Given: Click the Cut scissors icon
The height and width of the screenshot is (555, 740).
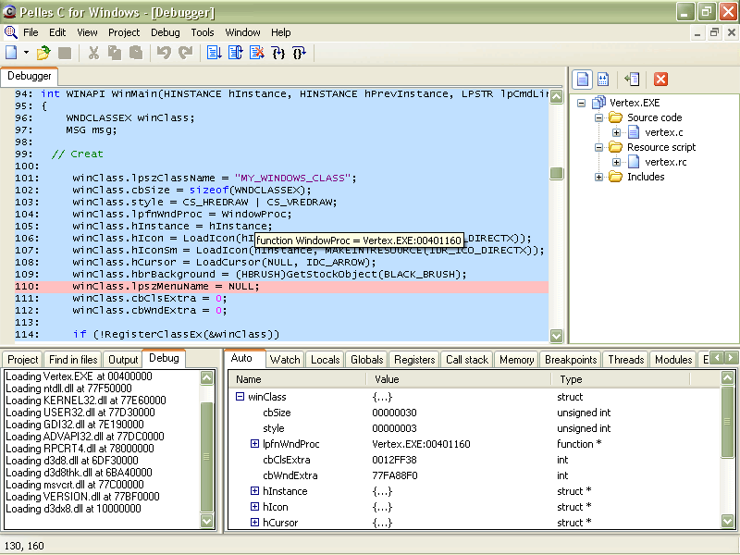Looking at the screenshot, I should [93, 54].
